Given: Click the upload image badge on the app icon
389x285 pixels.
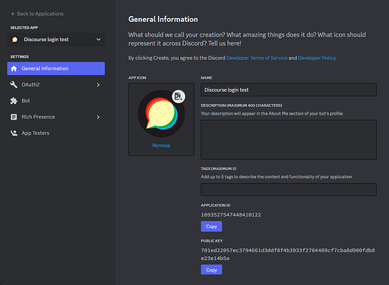Looking at the screenshot, I should pyautogui.click(x=179, y=97).
